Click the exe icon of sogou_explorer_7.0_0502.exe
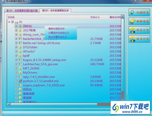Viewport: 152px width, 116px height. tap(20, 85)
